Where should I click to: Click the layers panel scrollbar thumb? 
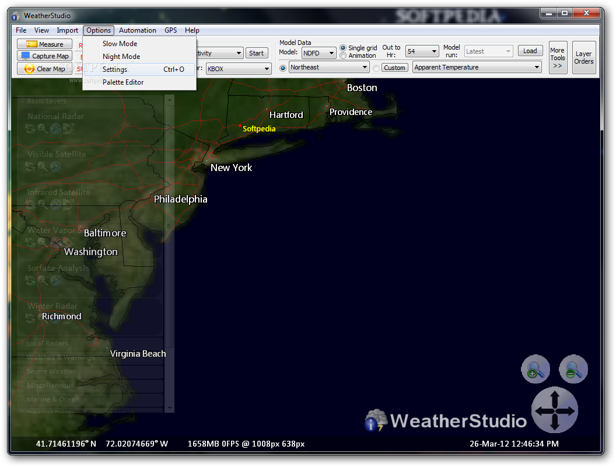(170, 226)
